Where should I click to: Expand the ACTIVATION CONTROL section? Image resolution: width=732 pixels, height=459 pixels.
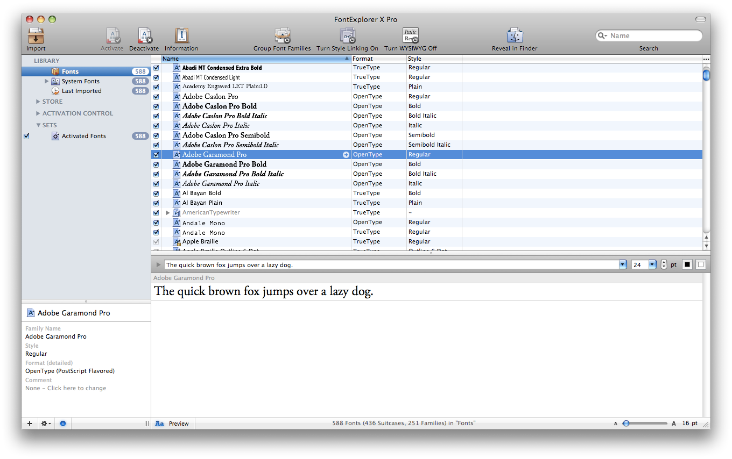tap(38, 113)
